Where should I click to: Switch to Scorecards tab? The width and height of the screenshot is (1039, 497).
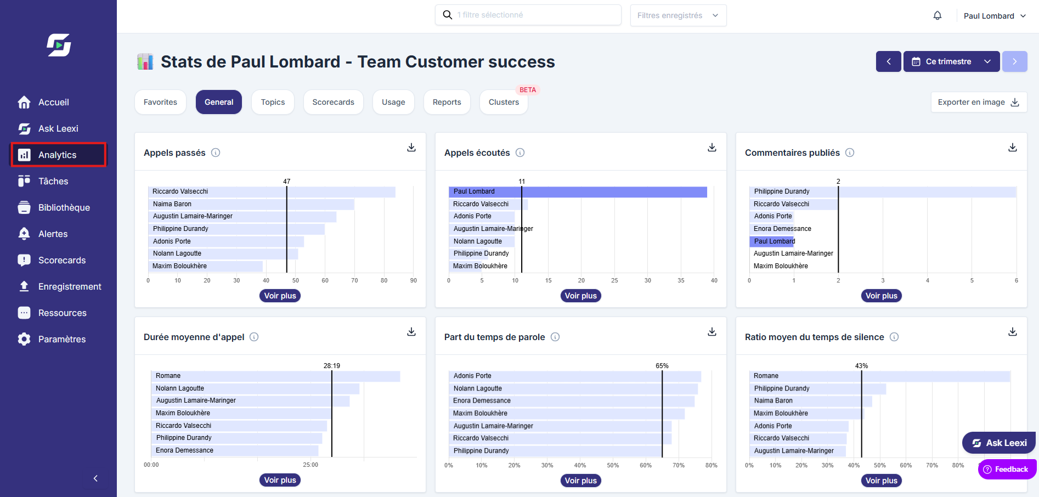(x=333, y=102)
